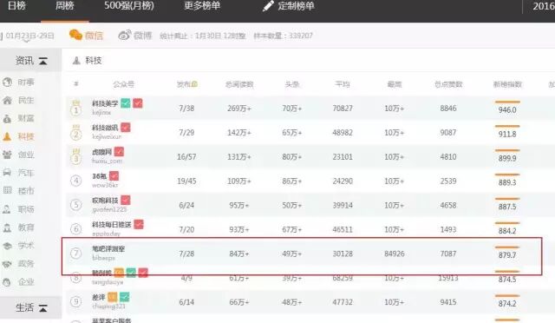Viewport: 555px width, 323px height.
Task: Click red badge next to 36氪
Action: 114,175
